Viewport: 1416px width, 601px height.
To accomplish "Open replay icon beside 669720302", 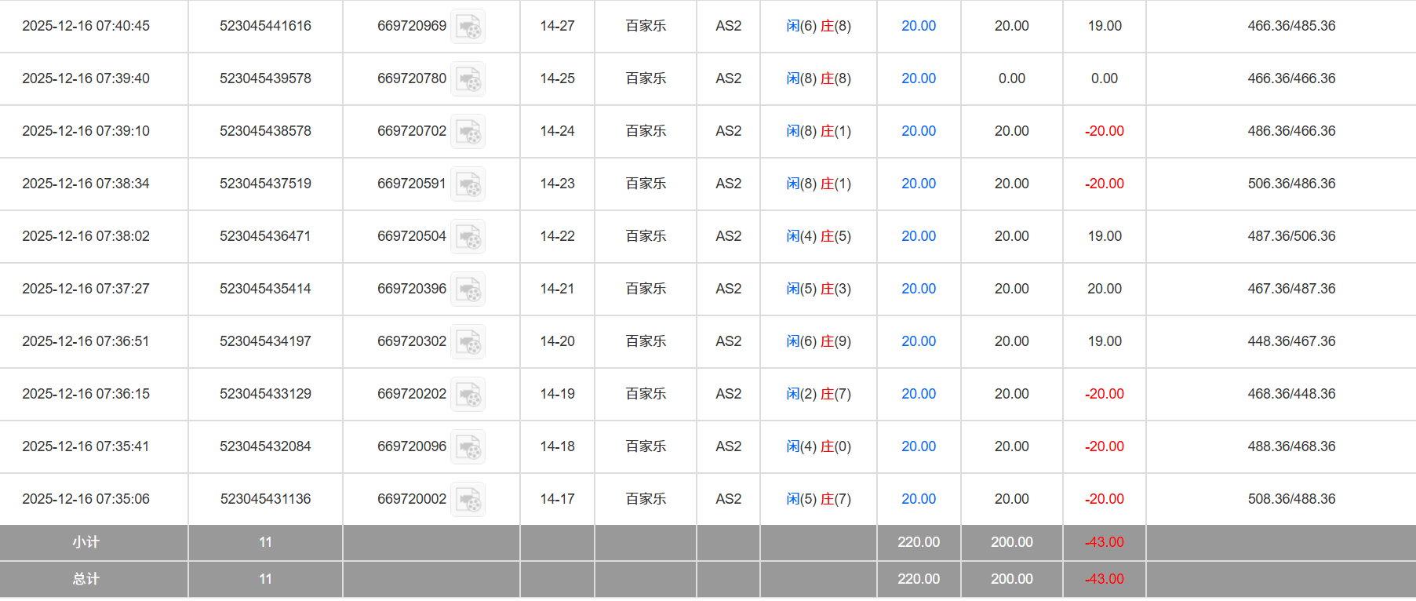I will pyautogui.click(x=468, y=342).
